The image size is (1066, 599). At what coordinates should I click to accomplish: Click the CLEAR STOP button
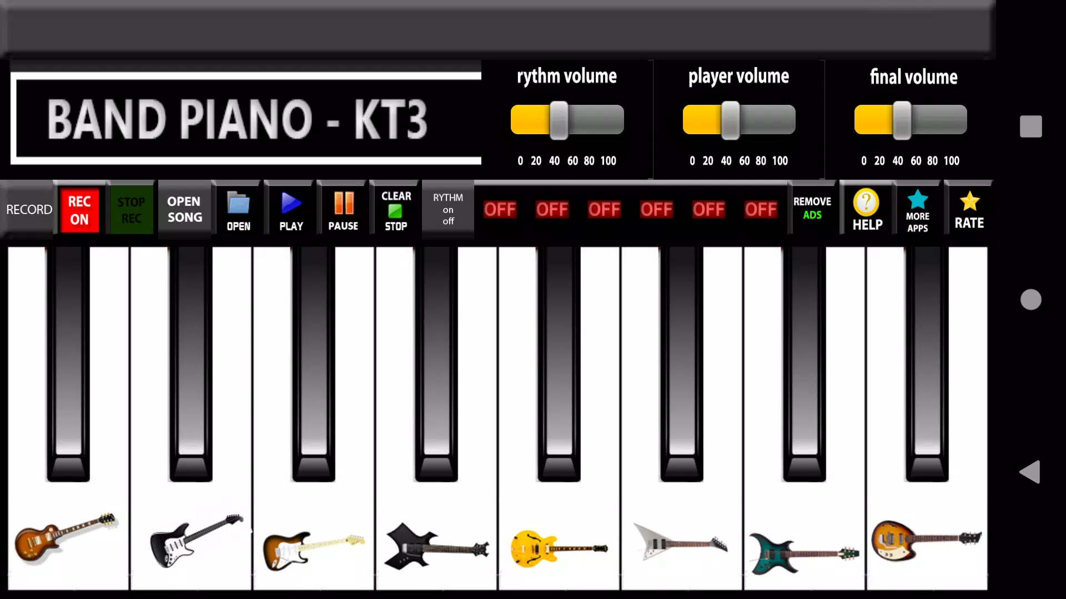[x=396, y=210]
